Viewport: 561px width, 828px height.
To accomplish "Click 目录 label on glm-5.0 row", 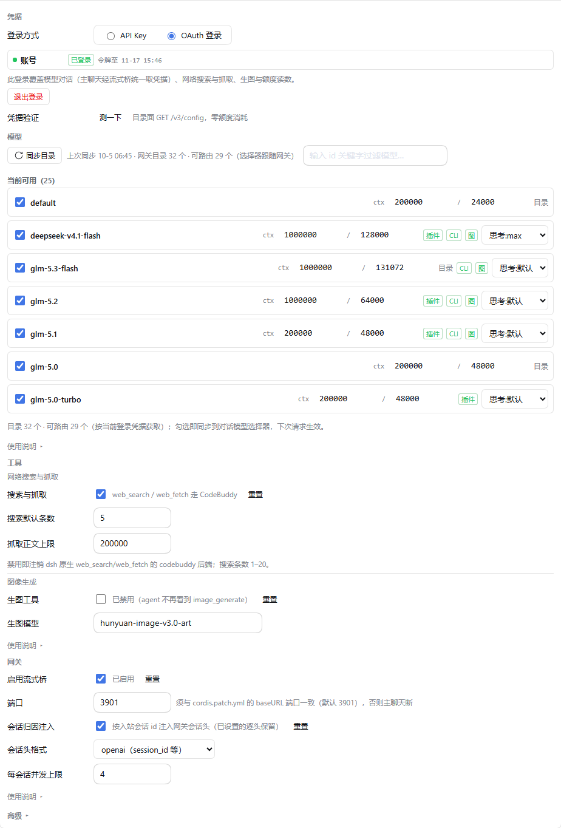I will [541, 367].
